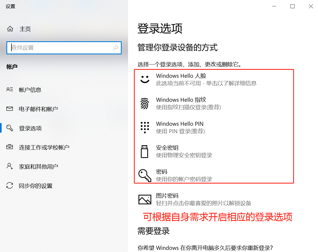Image resolution: width=318 pixels, height=252 pixels.
Task: Click the sync arrows icon for 同步你的设置
Action: coord(10,185)
